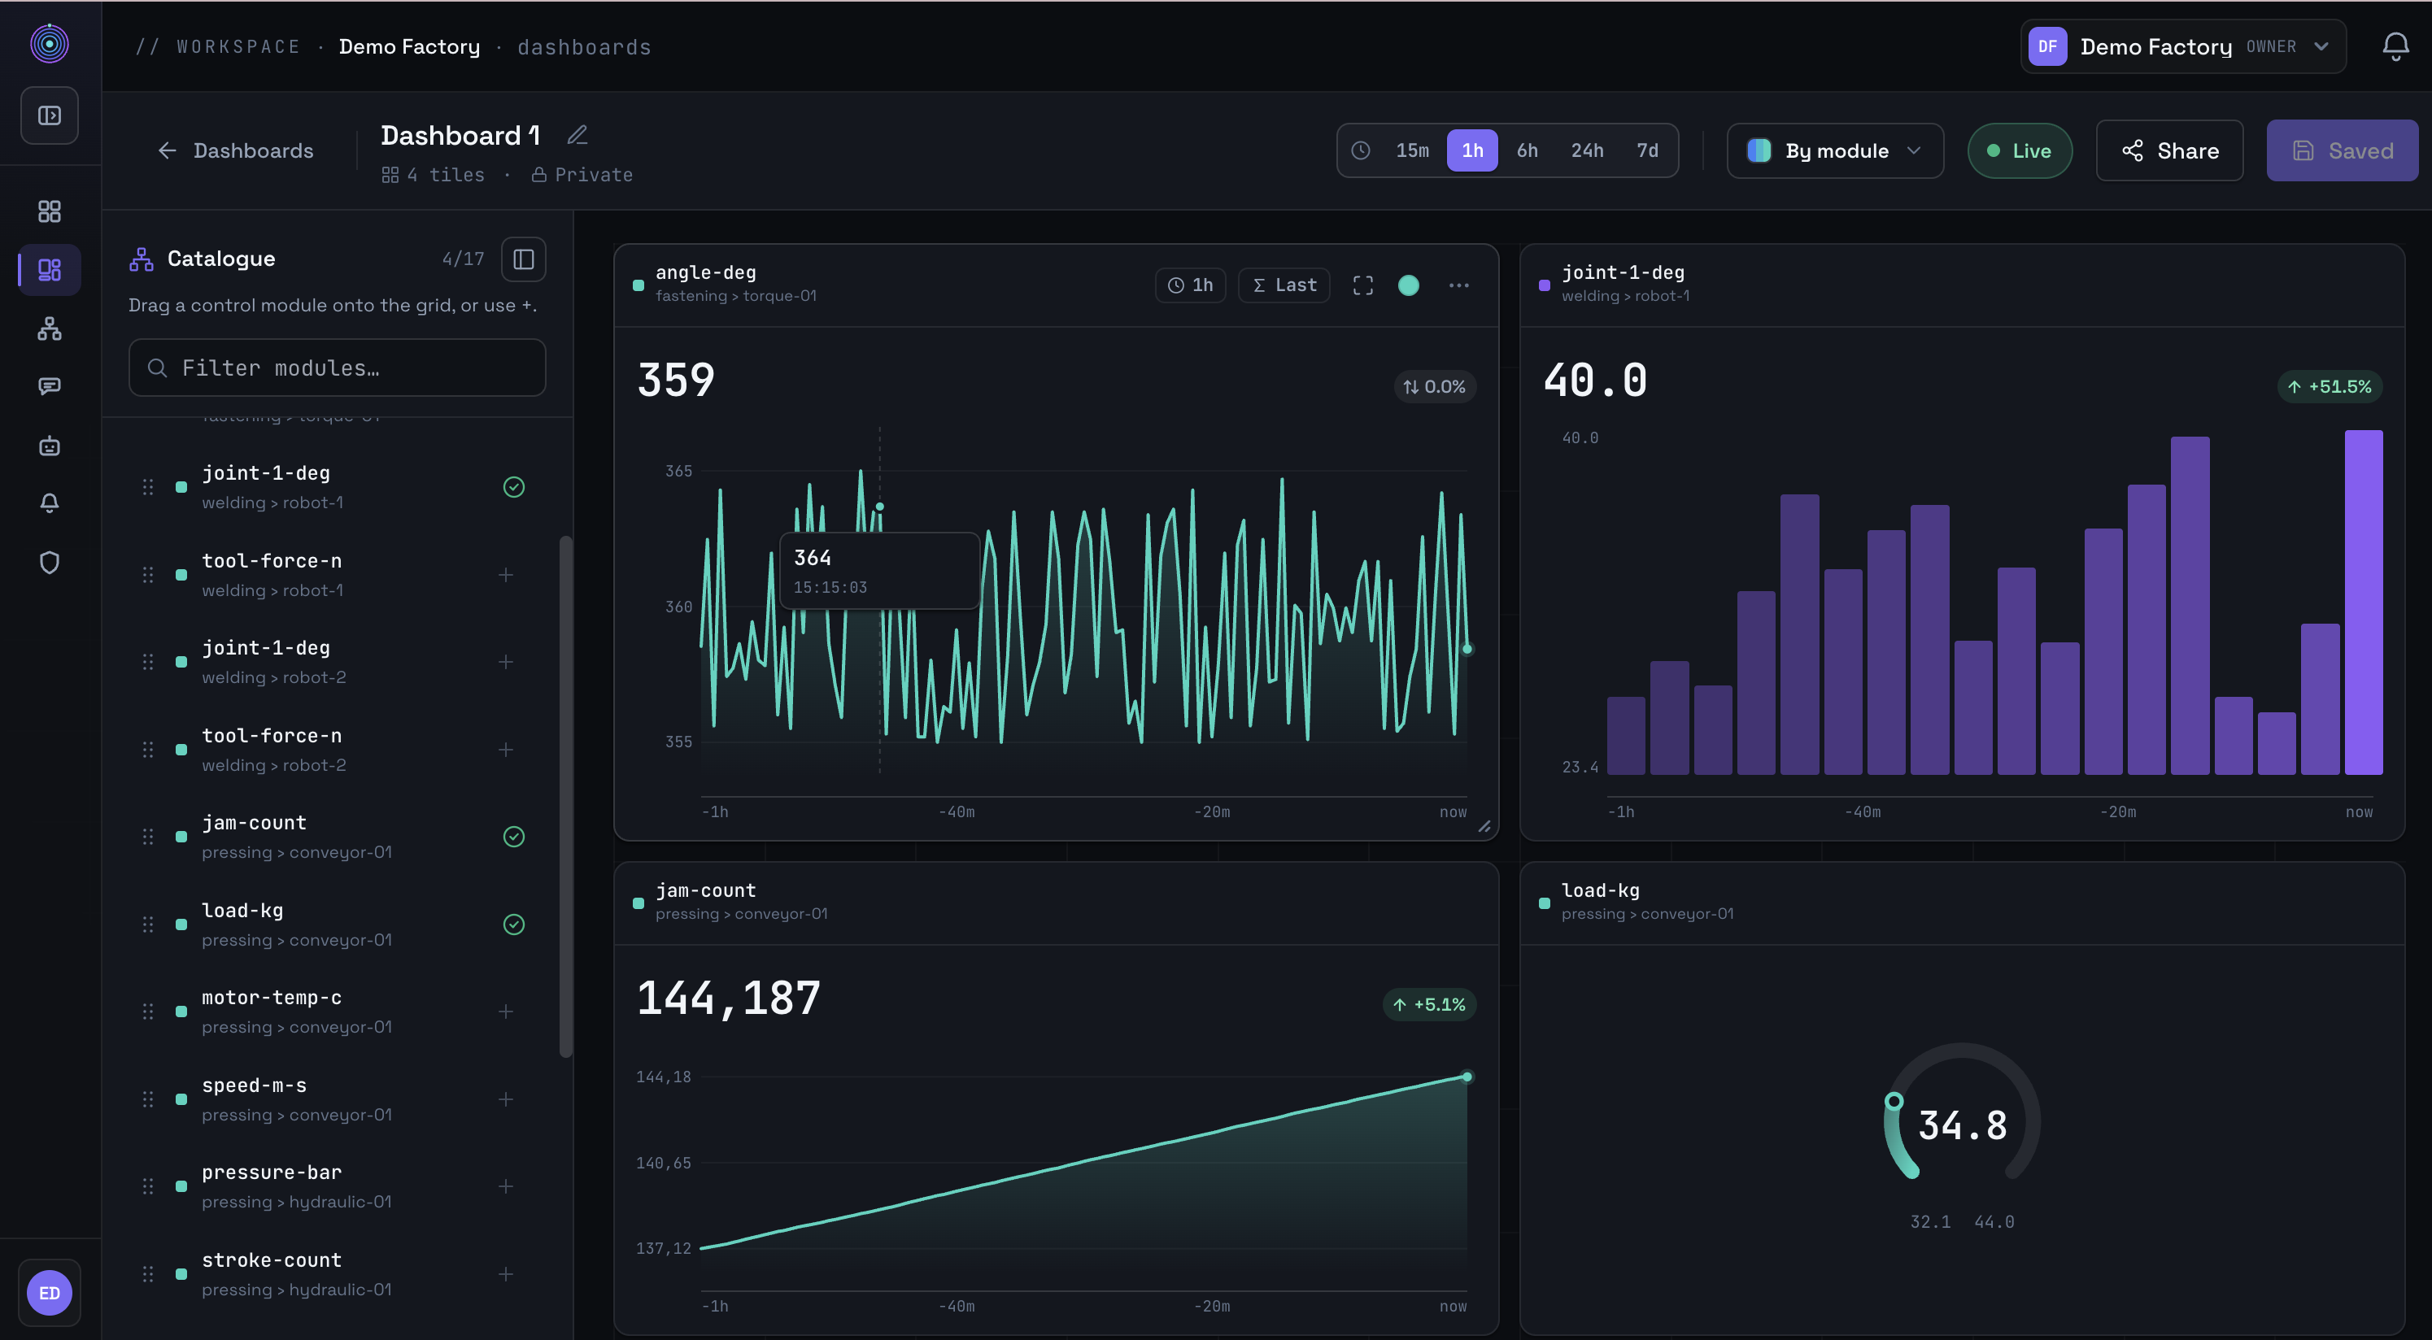
Task: Toggle the added checkmark for jam-count
Action: [513, 837]
